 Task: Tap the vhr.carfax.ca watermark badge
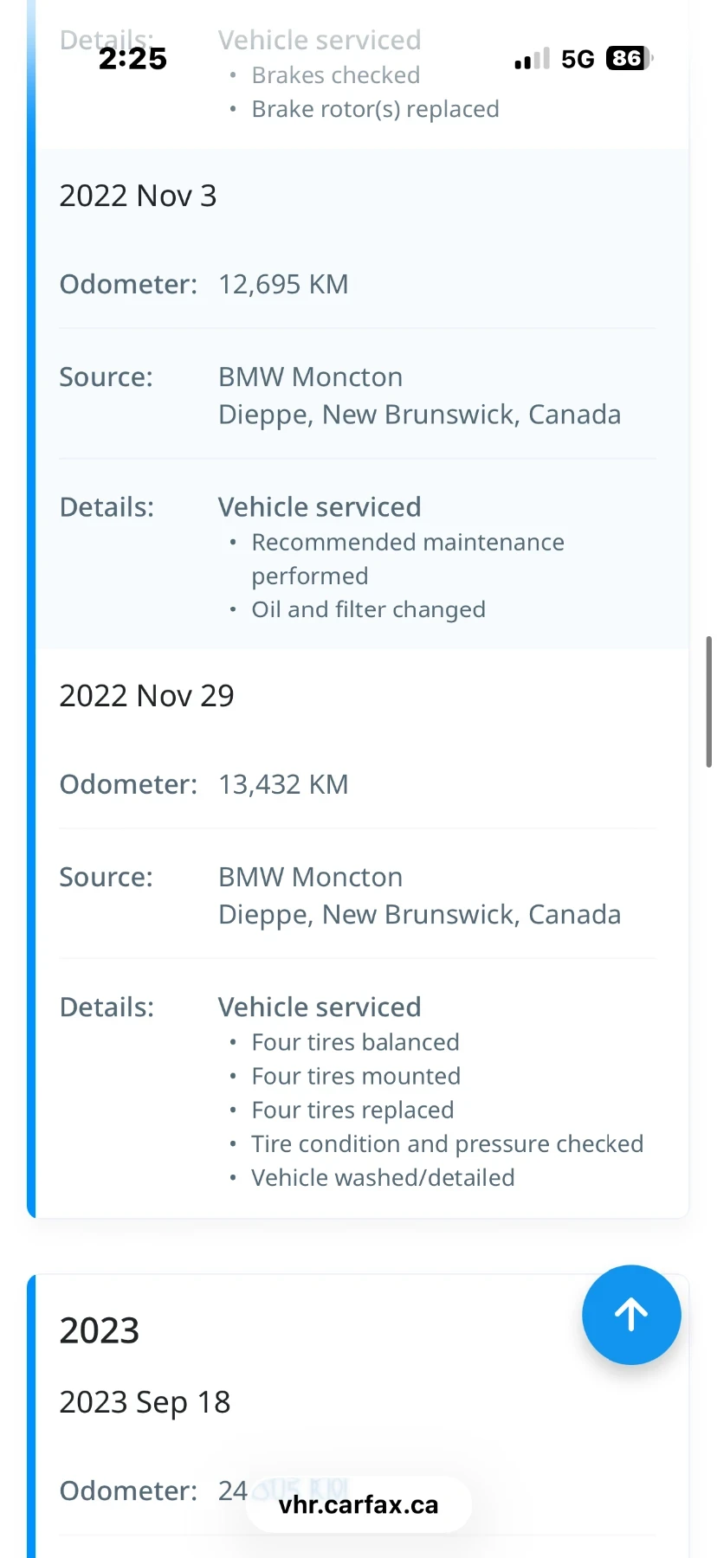click(x=358, y=1504)
